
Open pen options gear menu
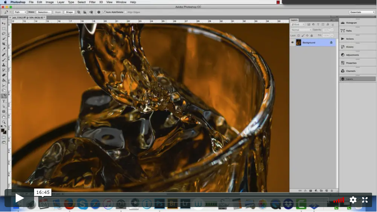coord(99,12)
